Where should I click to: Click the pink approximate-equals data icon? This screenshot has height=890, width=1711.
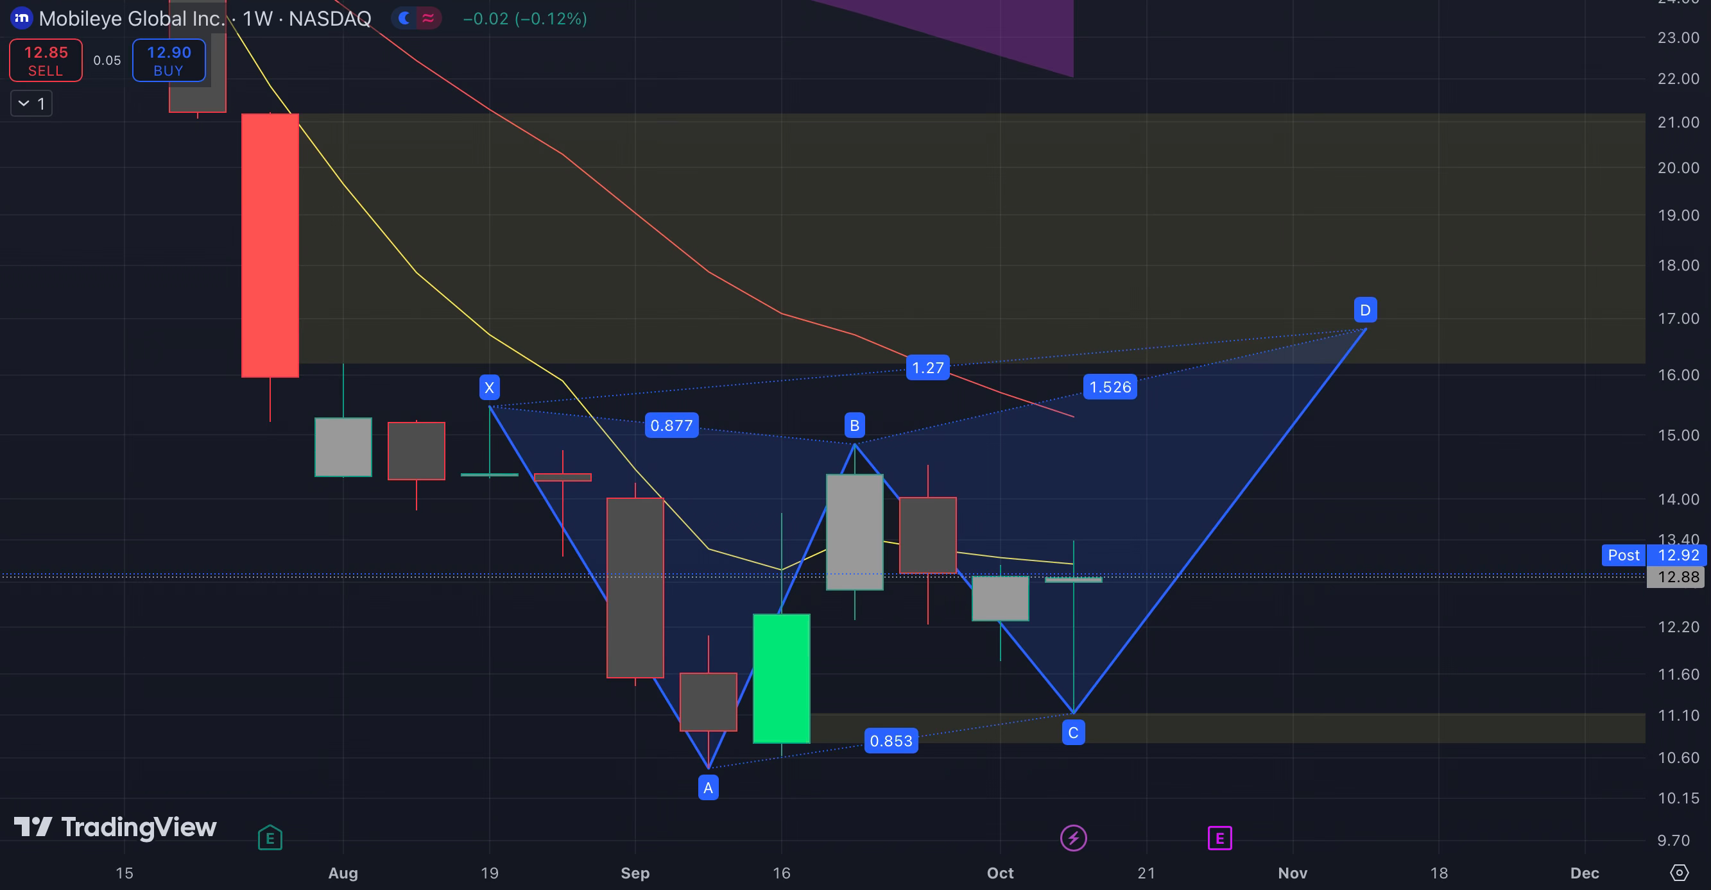click(x=429, y=18)
